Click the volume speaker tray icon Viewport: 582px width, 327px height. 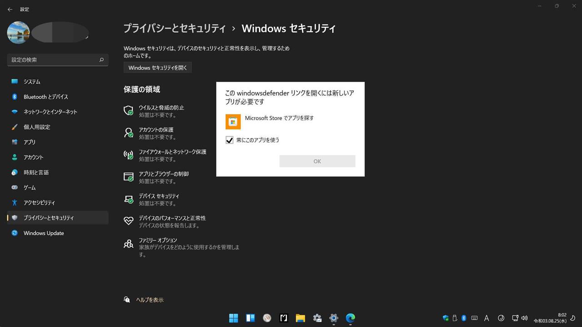click(x=524, y=318)
